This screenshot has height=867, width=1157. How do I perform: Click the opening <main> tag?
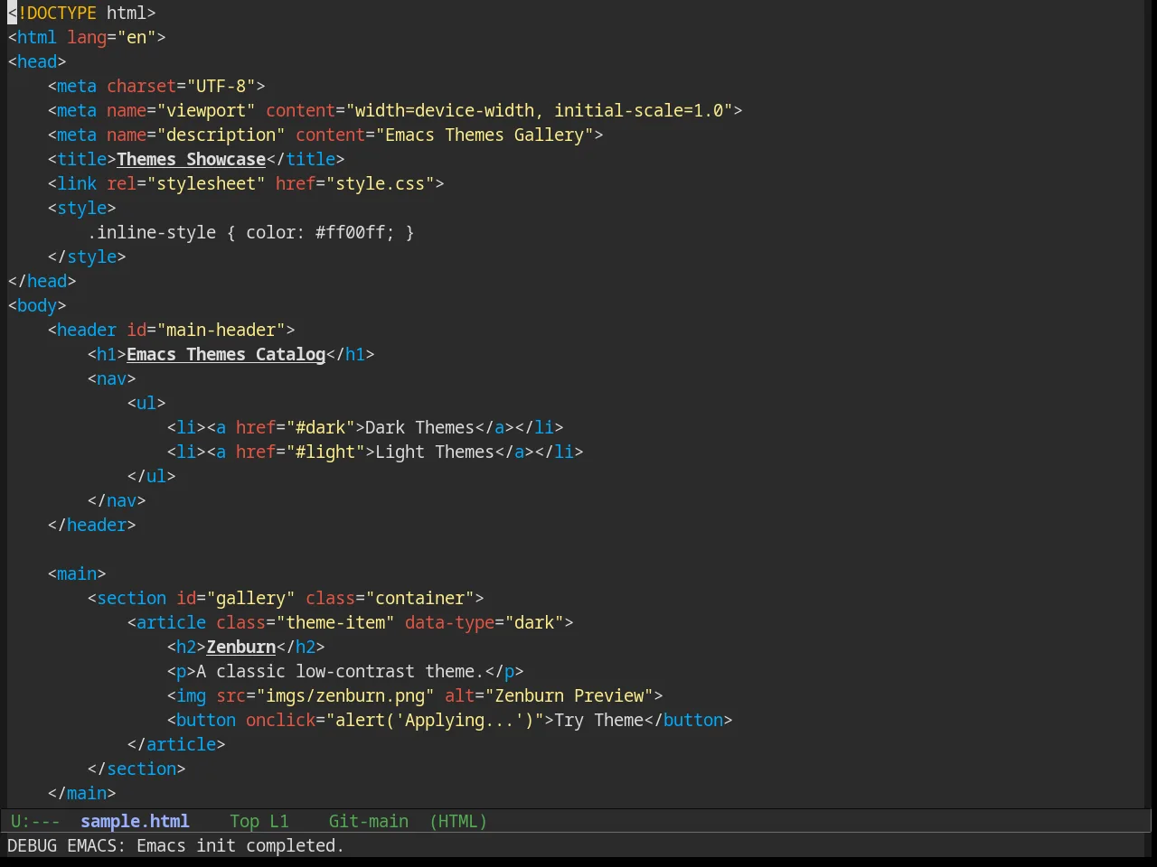coord(77,573)
